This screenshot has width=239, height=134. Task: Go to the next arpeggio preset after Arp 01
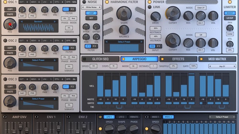235,66
